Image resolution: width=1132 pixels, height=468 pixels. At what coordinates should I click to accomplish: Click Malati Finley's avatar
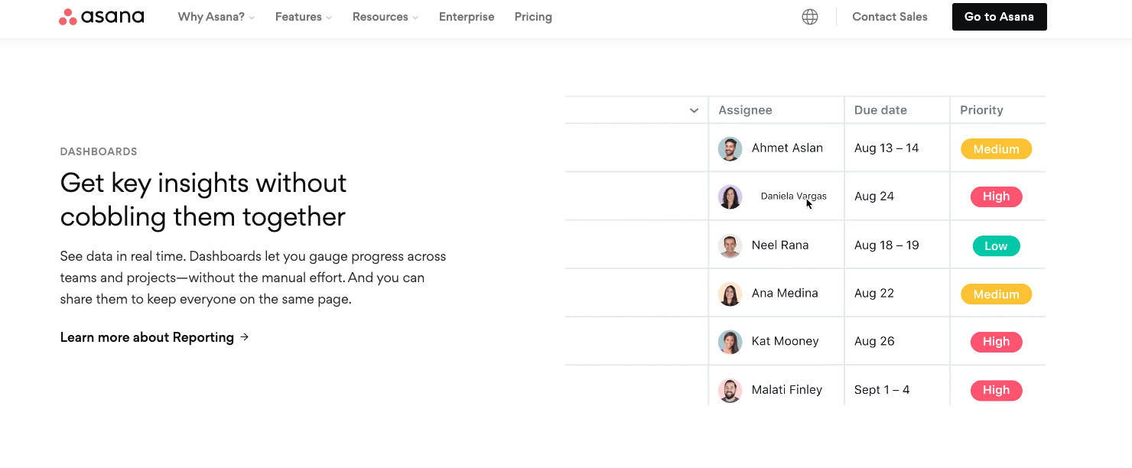730,390
